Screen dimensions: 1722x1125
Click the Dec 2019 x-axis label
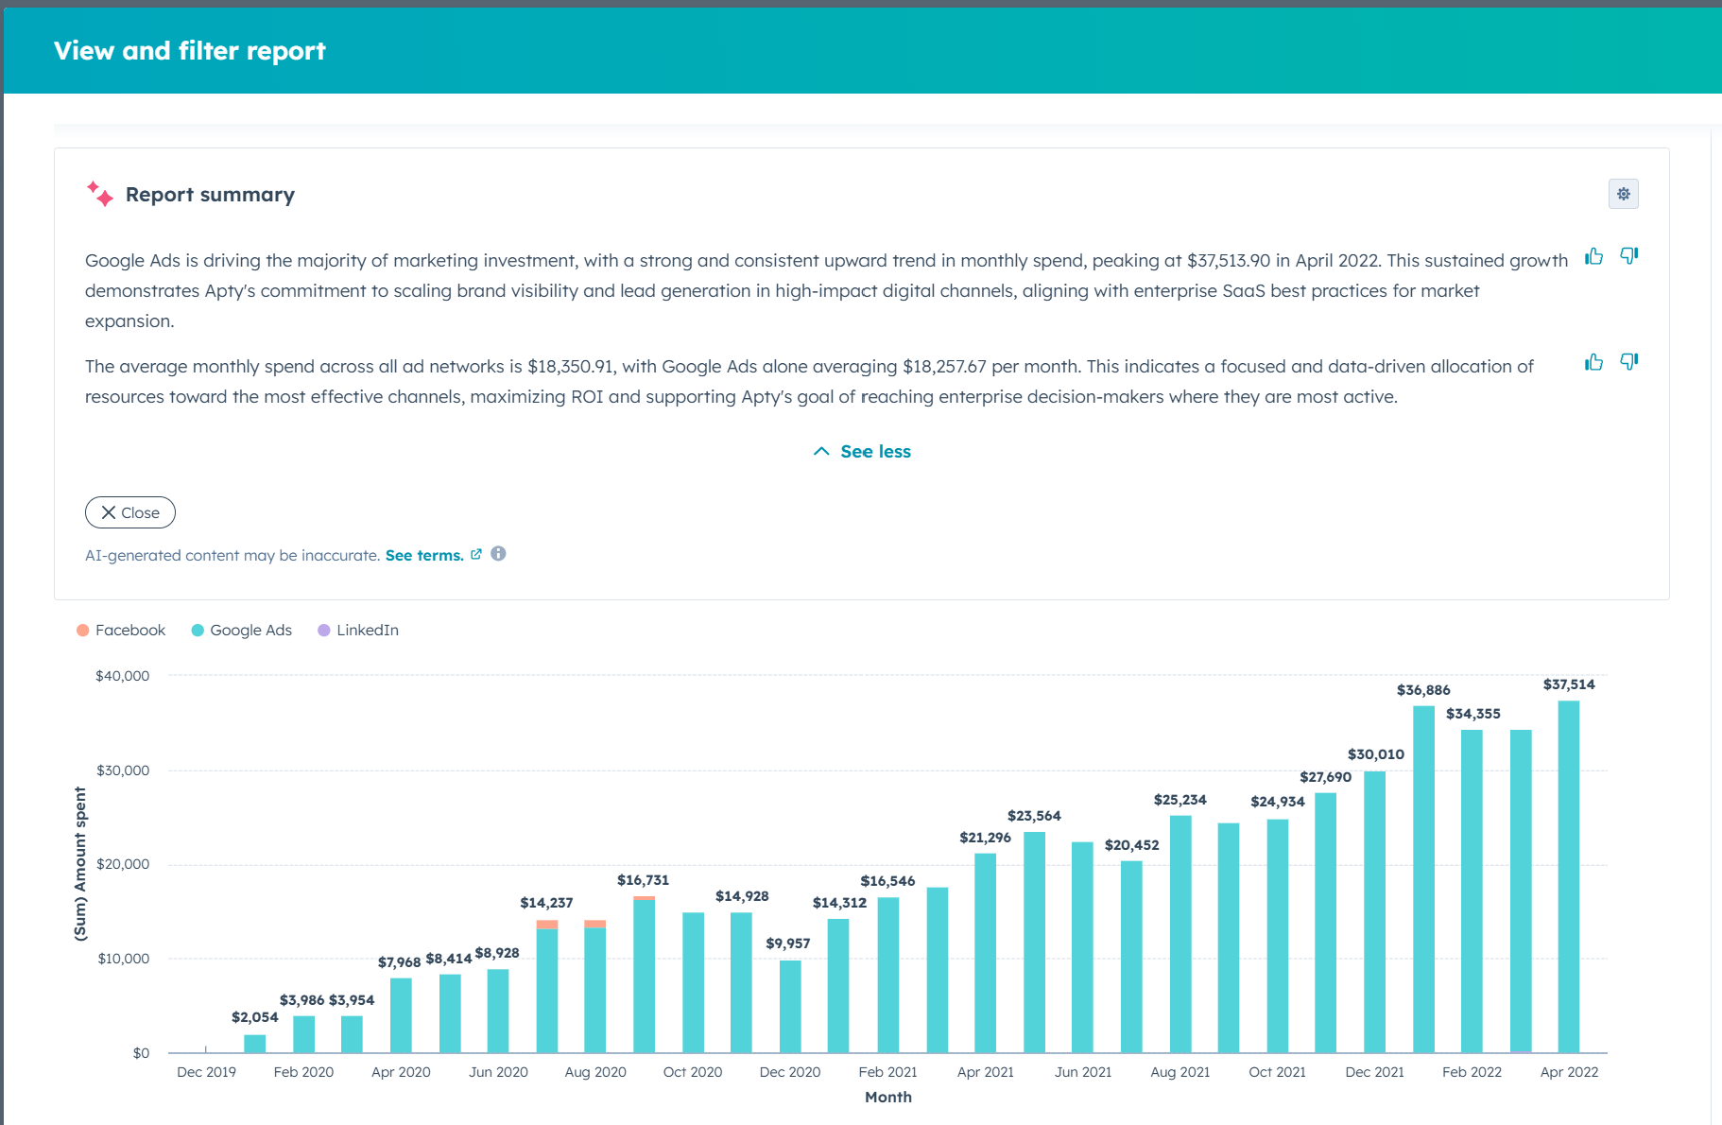pyautogui.click(x=206, y=1072)
